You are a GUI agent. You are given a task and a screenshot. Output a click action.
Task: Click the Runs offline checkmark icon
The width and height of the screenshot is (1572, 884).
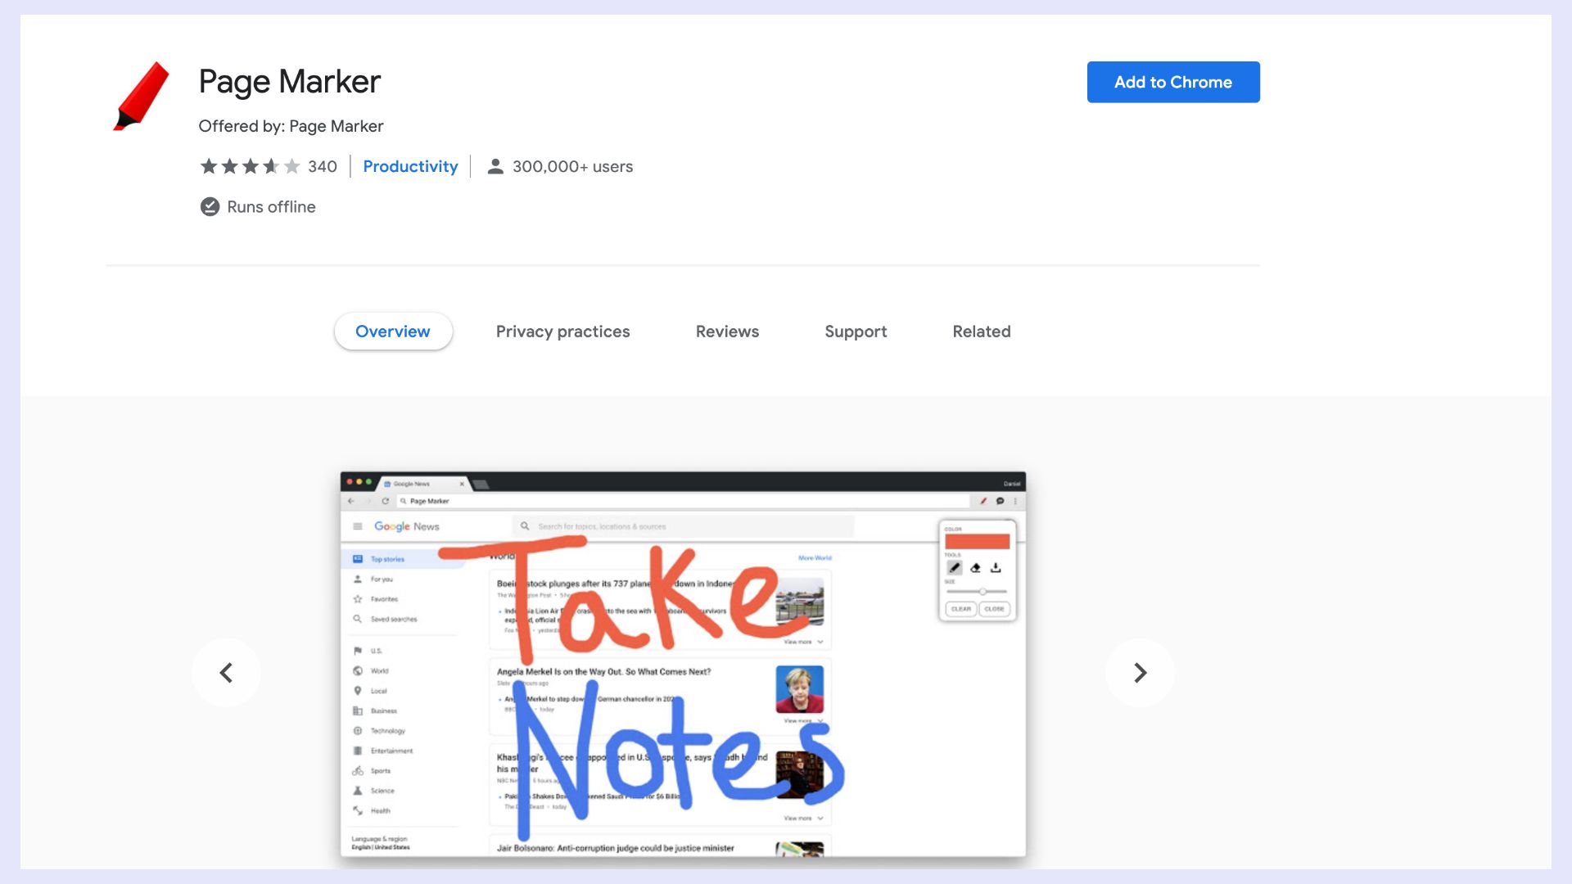[x=210, y=207]
